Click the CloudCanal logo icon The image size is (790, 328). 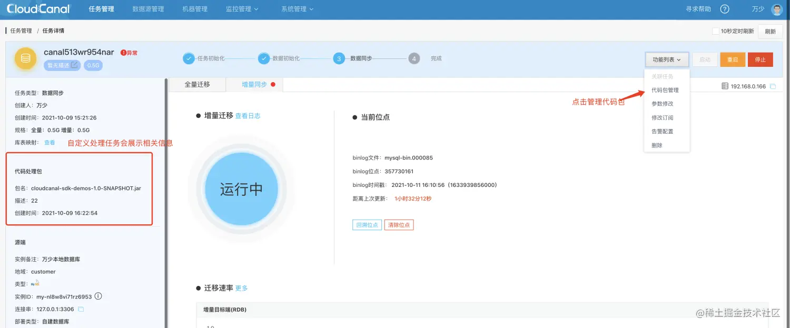pos(13,8)
